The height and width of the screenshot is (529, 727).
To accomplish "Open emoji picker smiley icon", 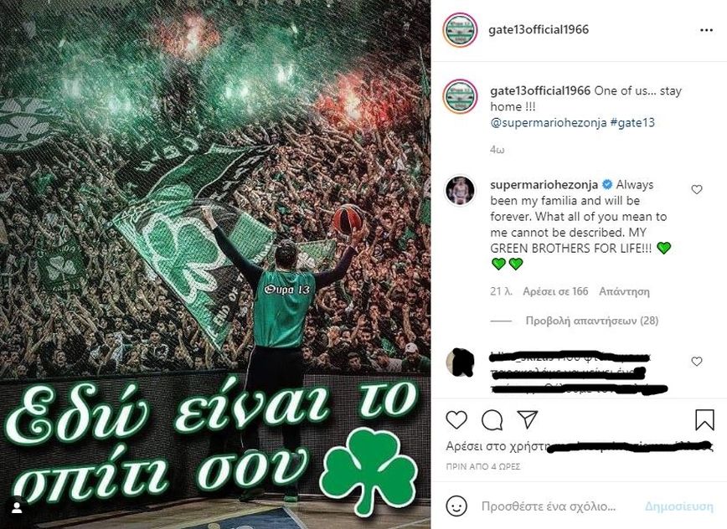I will click(x=456, y=506).
